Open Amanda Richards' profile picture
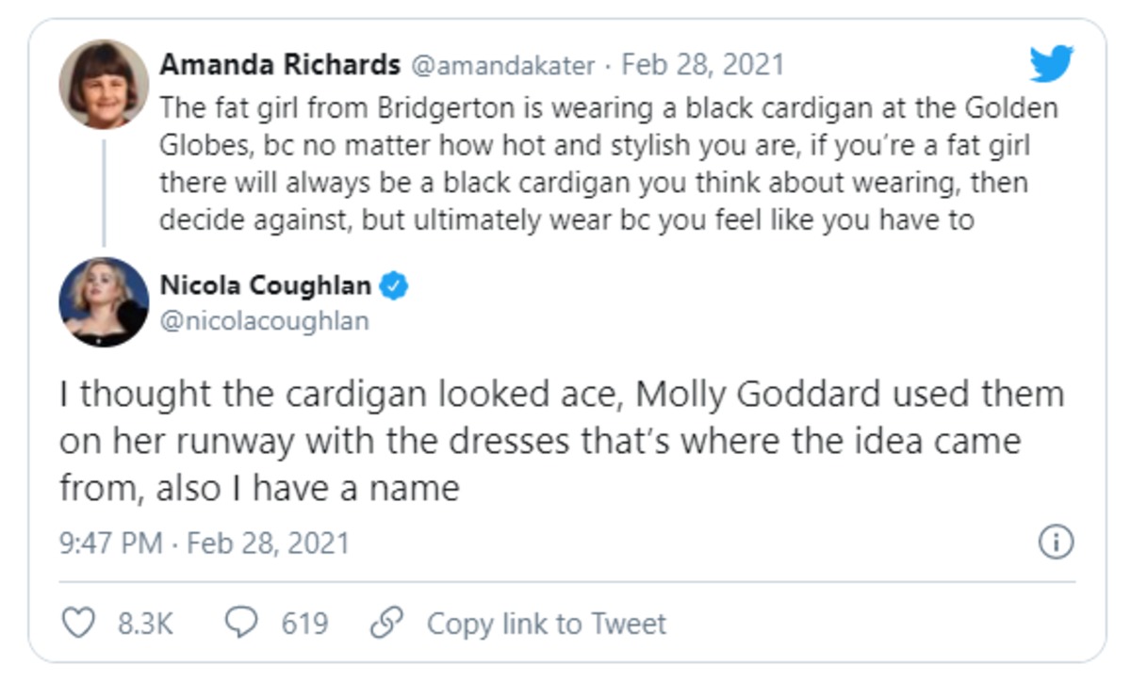Screen dimensions: 1131x681 (104, 84)
